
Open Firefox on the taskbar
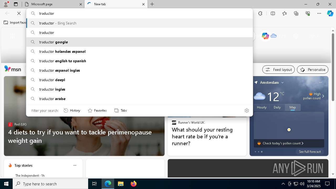coord(134,184)
